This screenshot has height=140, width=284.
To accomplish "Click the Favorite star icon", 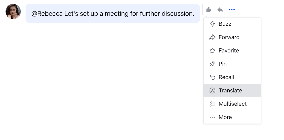I will click(x=212, y=51).
